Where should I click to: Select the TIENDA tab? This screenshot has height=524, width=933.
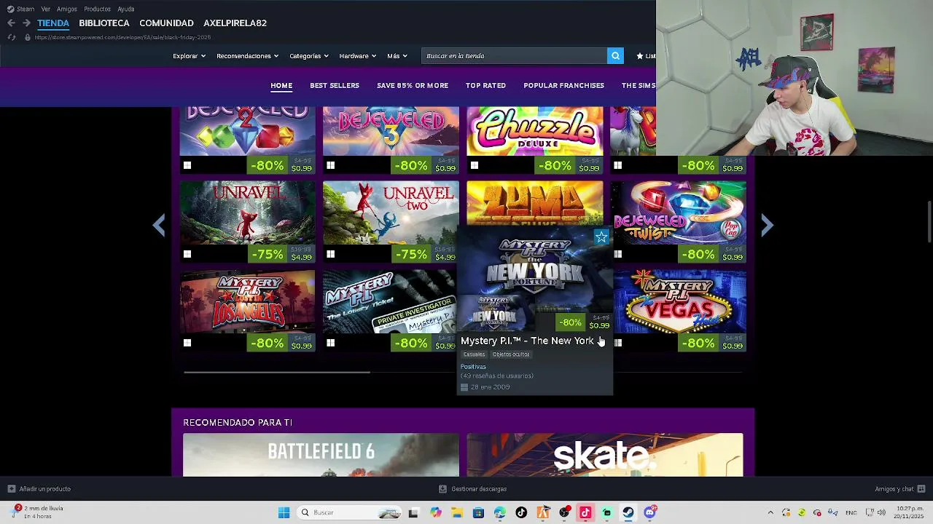(53, 23)
